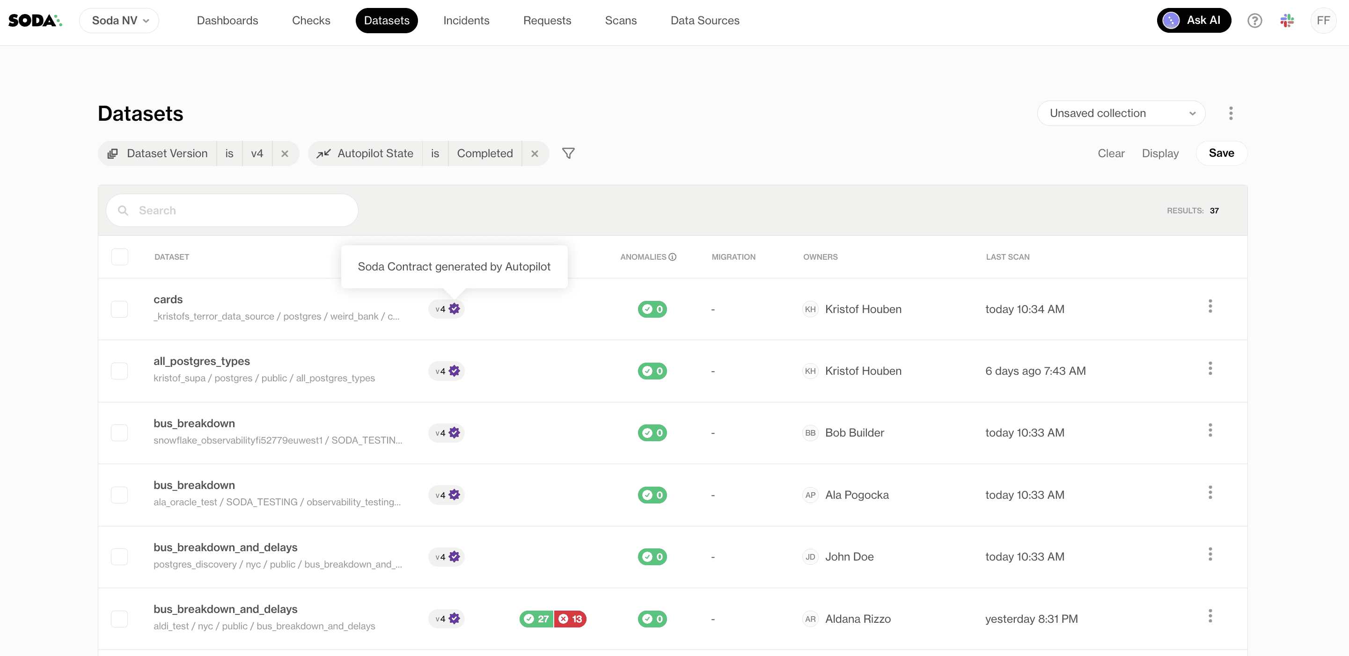
Task: Expand the Soda NV organization dropdown
Action: 119,21
